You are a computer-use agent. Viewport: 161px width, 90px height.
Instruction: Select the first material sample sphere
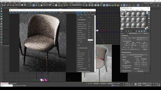tap(123, 14)
